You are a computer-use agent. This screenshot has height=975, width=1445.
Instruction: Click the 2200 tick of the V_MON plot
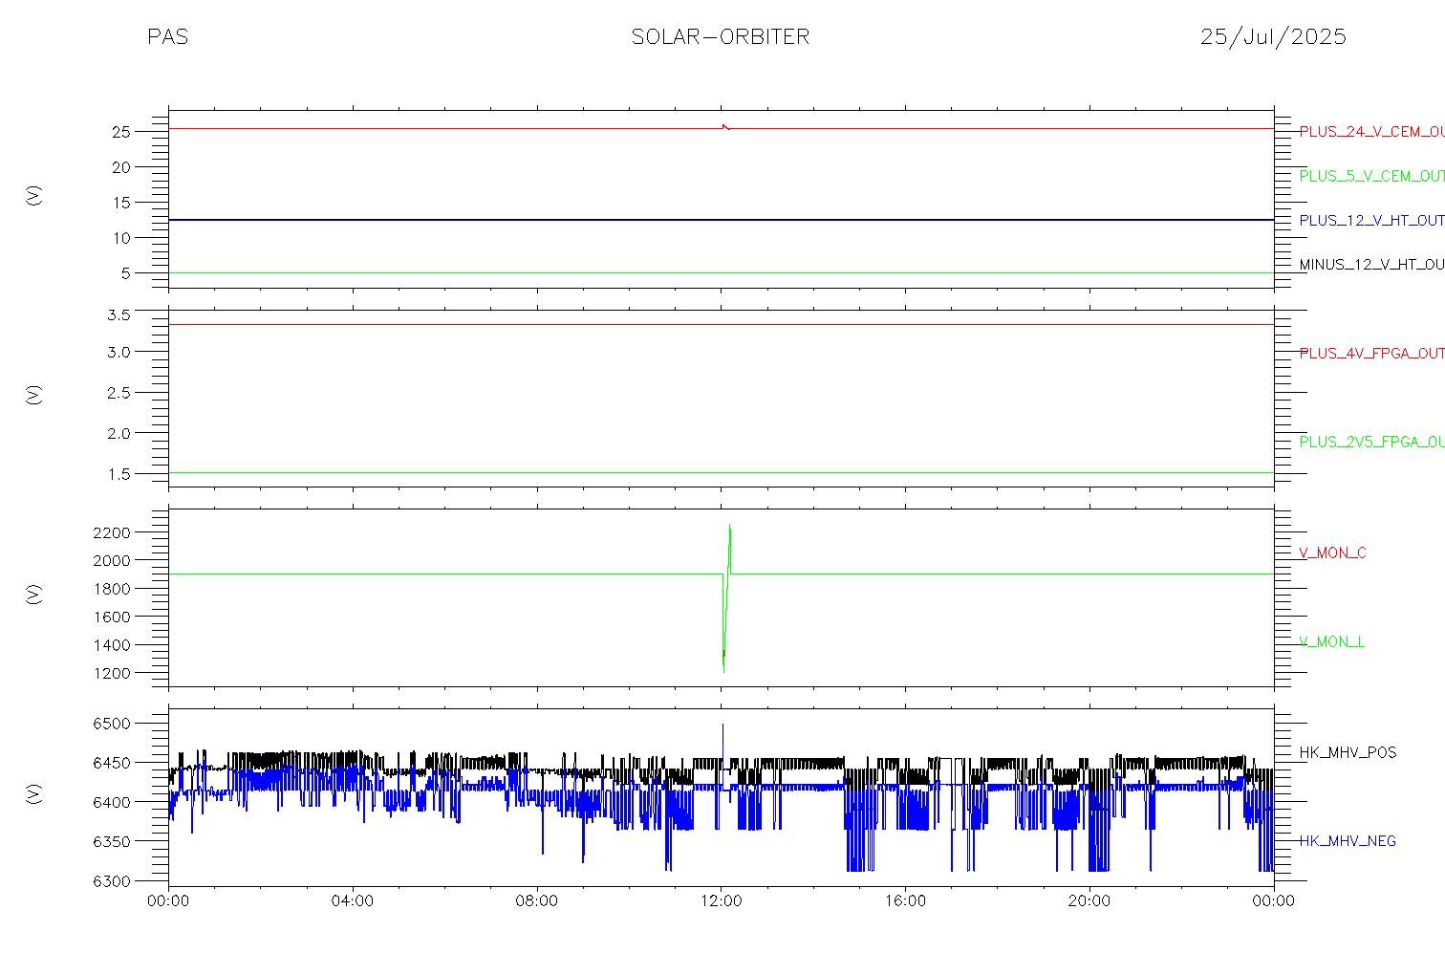[114, 531]
